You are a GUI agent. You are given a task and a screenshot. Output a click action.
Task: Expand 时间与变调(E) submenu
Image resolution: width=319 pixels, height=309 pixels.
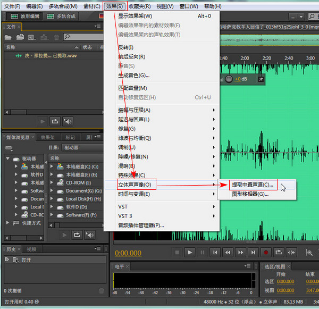click(x=162, y=194)
